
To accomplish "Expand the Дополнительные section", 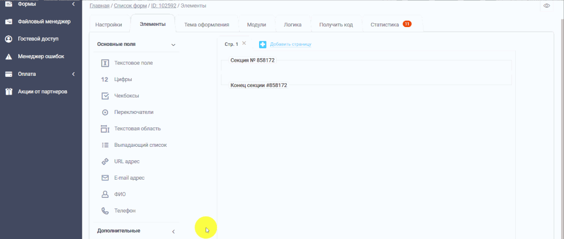I will [x=173, y=231].
